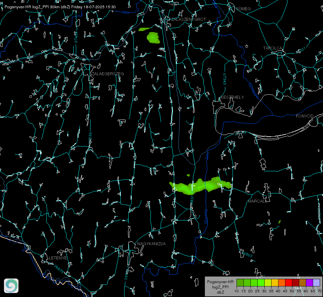Click the NAGYKANIZSA city label
This screenshot has height=297, width=323.
click(151, 244)
